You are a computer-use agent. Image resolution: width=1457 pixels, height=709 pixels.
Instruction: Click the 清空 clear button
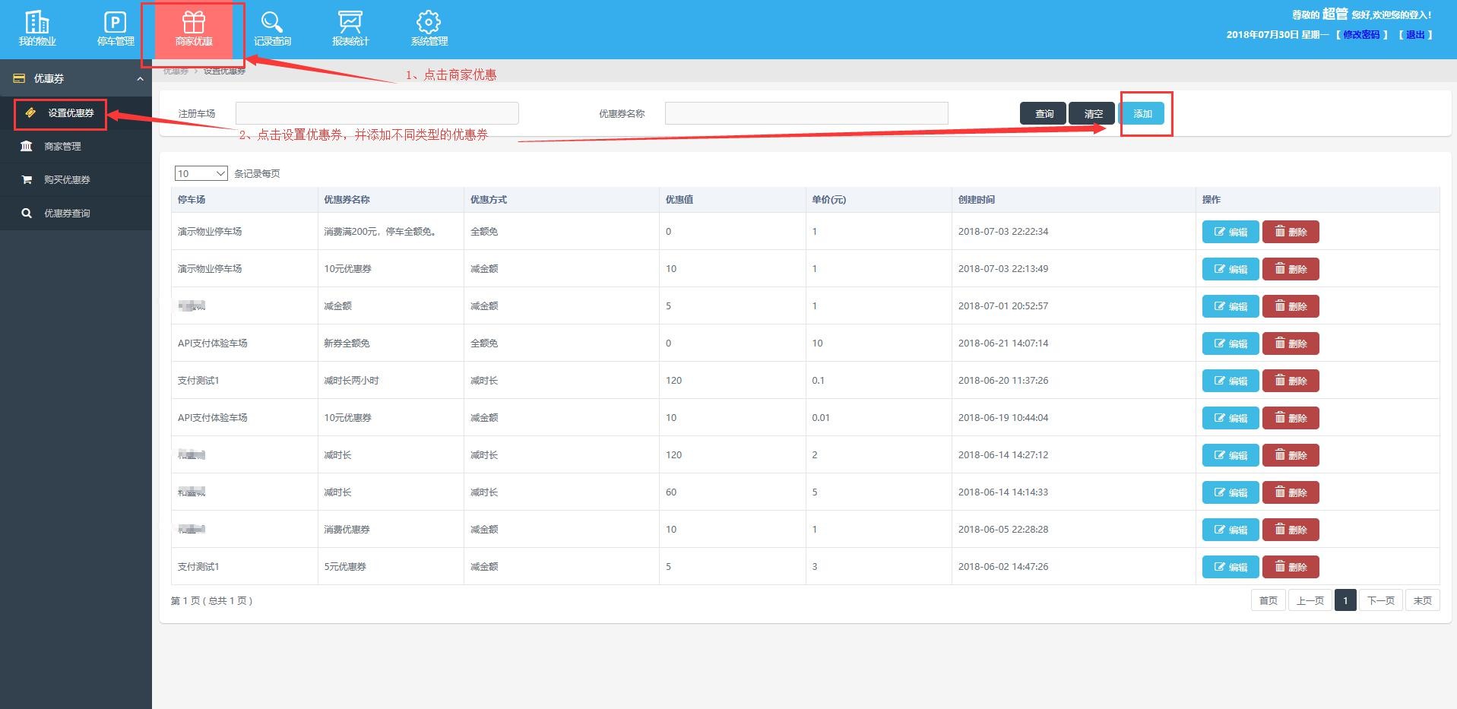point(1091,113)
